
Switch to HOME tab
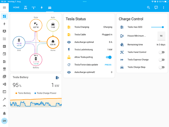(16, 7)
